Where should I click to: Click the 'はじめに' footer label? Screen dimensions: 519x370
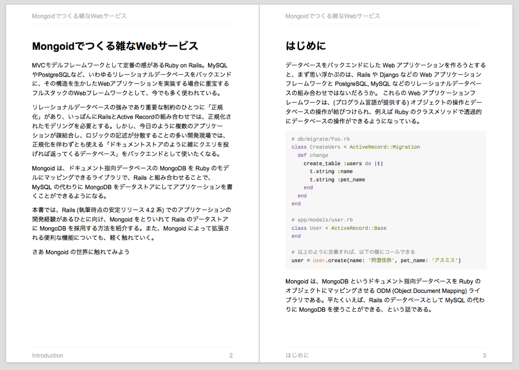tap(297, 355)
